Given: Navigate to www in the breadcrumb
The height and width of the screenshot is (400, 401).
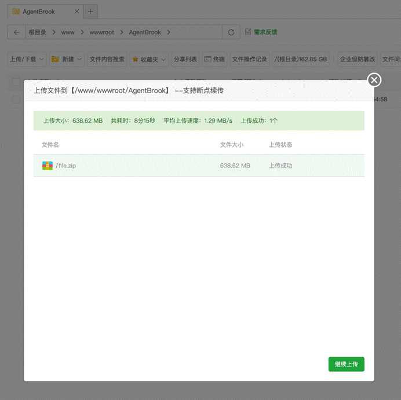Looking at the screenshot, I should (68, 32).
